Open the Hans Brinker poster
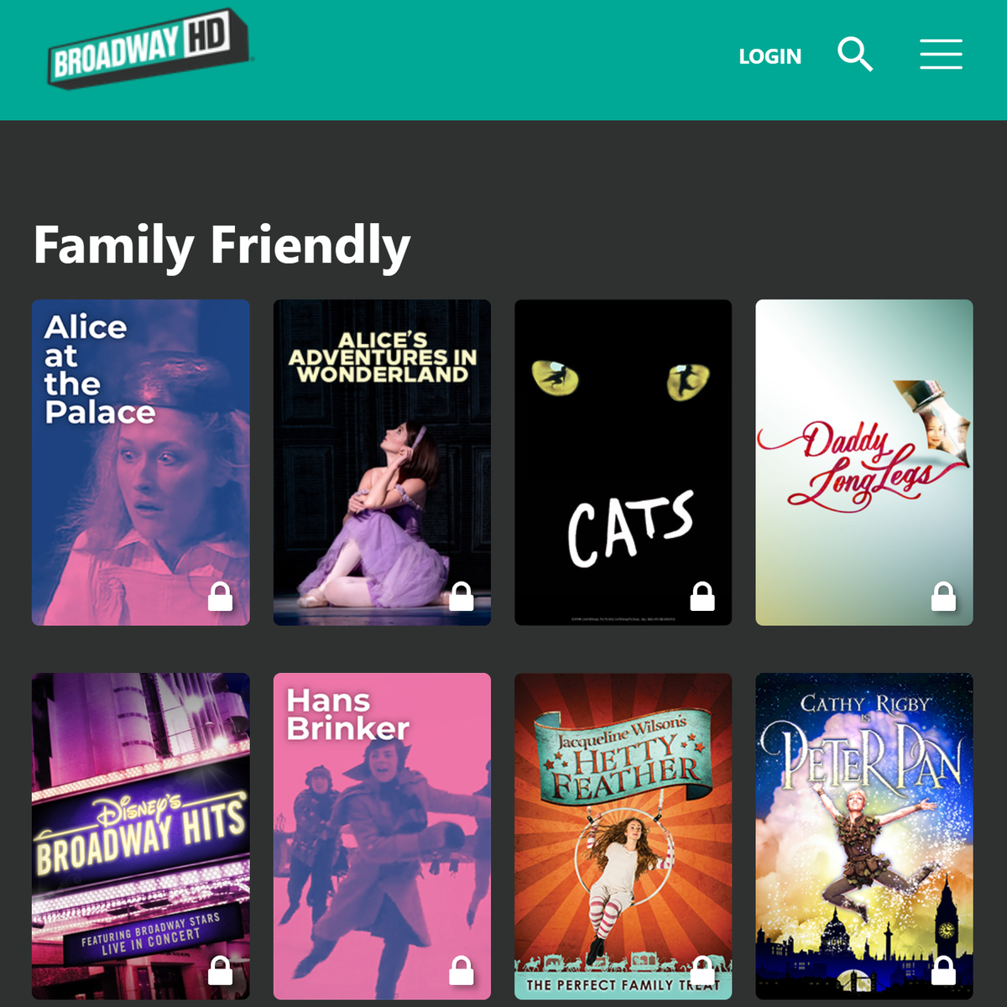 coord(382,836)
